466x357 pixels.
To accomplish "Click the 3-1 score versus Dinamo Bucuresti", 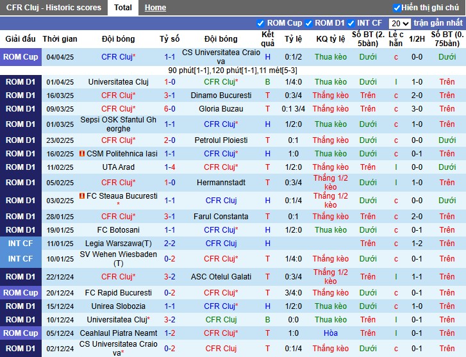I will click(x=170, y=95).
